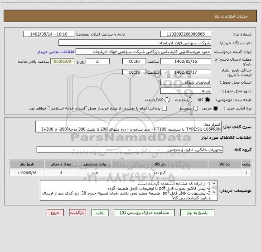Viewport: 261px width, 252px height.
Task: Click the price validity date 1402/05/17 field
Action: (186, 72)
